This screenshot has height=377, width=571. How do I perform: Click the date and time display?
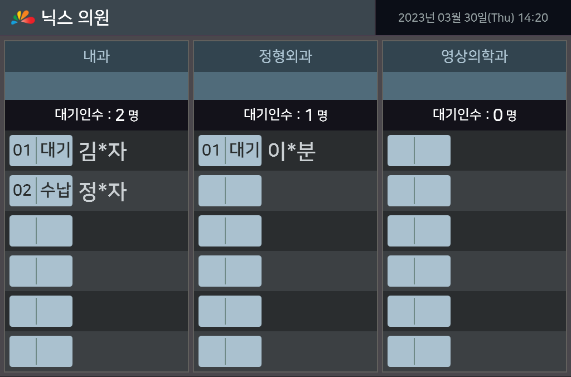coord(473,18)
